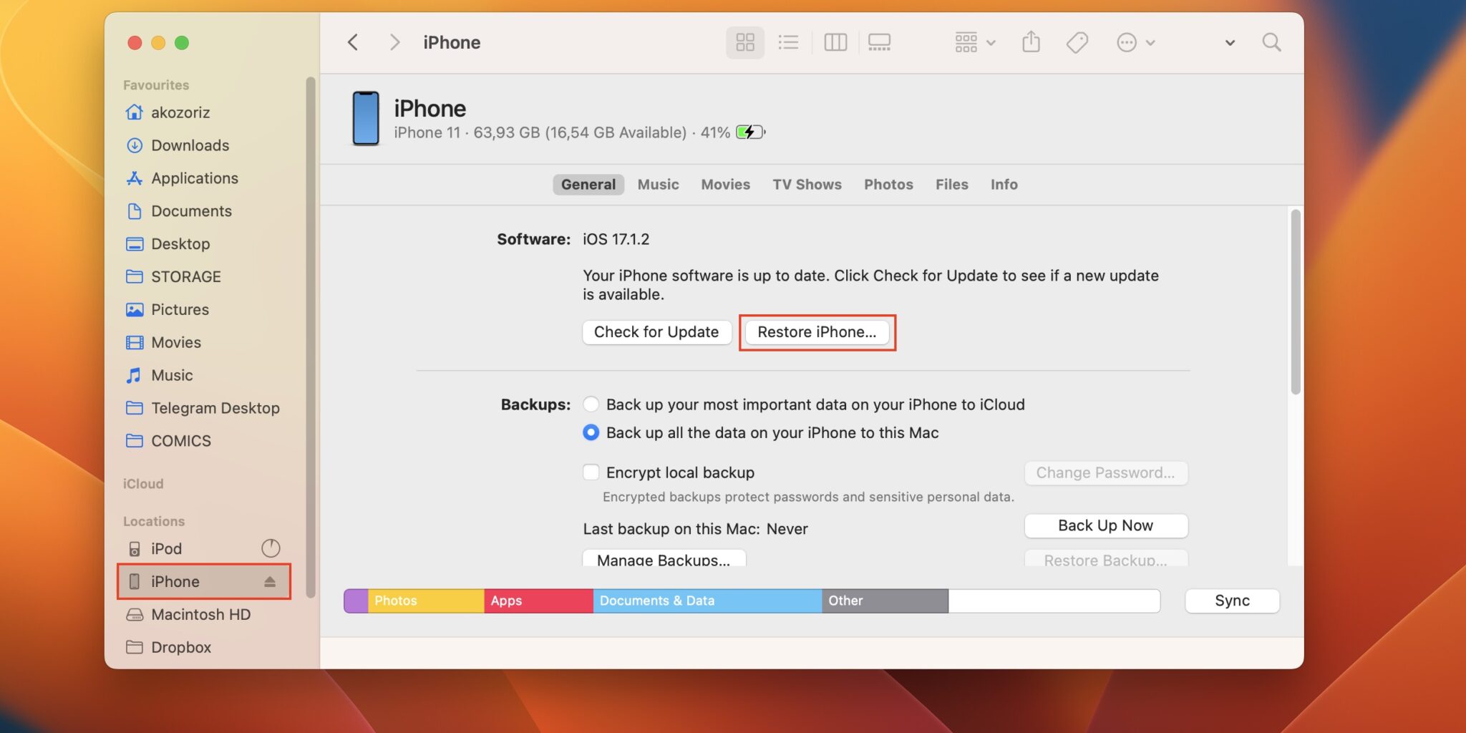The image size is (1466, 733).
Task: Open COMICS folder in sidebar
Action: 181,441
